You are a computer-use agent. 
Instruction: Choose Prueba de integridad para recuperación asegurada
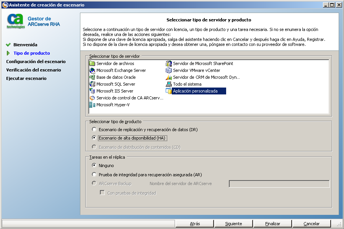(94, 174)
